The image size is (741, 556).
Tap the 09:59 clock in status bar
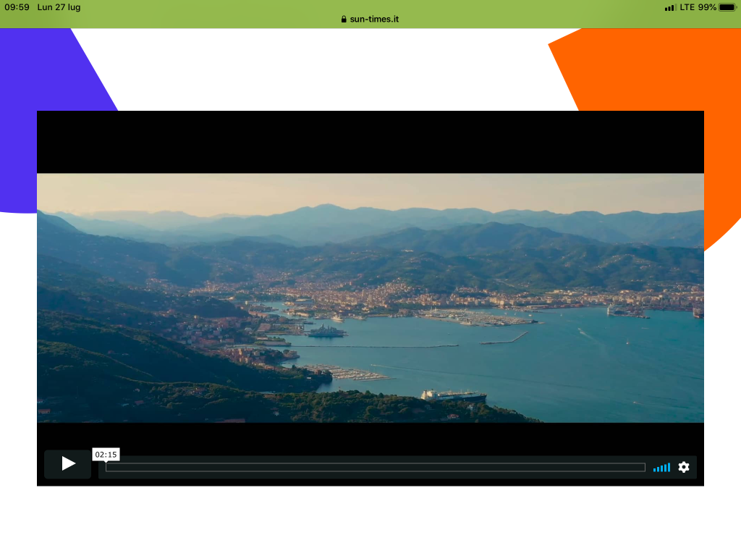point(17,7)
